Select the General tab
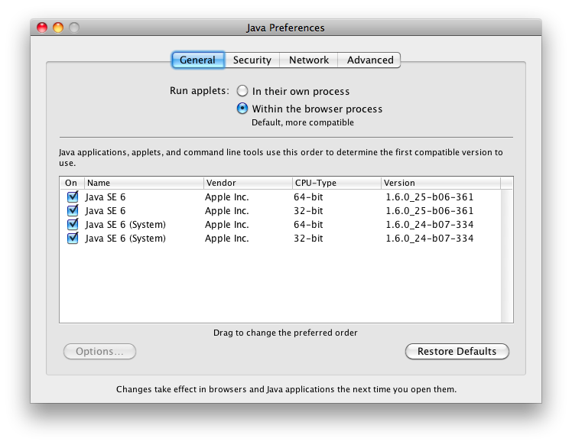The width and height of the screenshot is (572, 445). click(197, 60)
